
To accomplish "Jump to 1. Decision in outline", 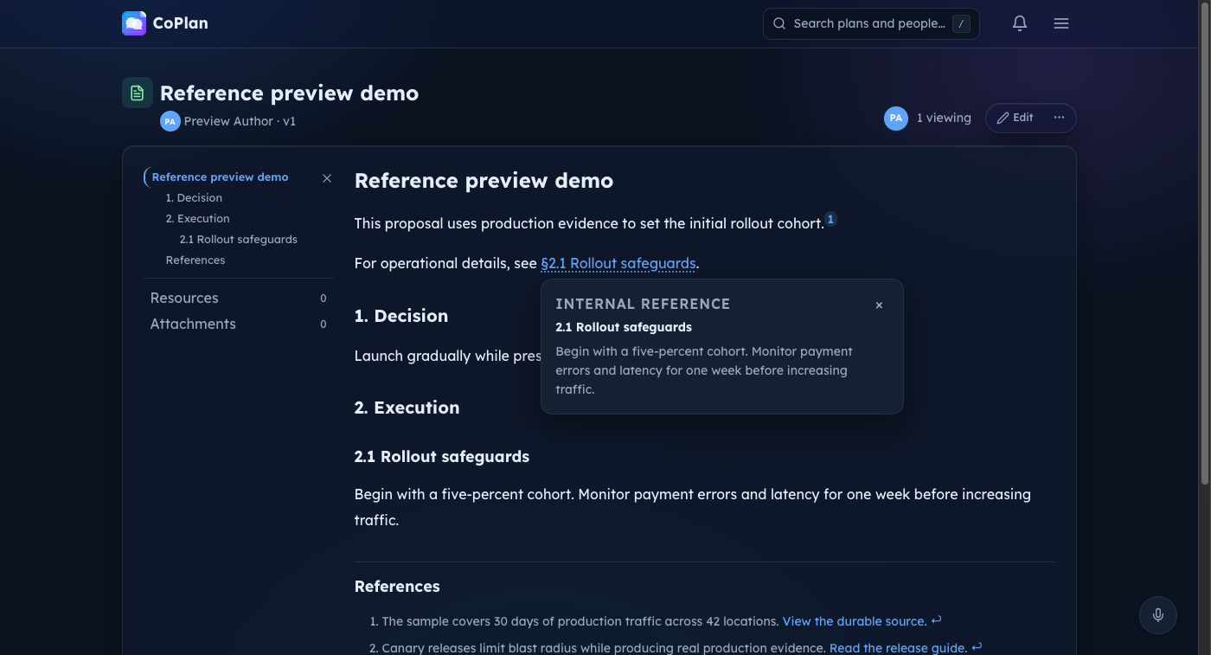I will click(194, 197).
